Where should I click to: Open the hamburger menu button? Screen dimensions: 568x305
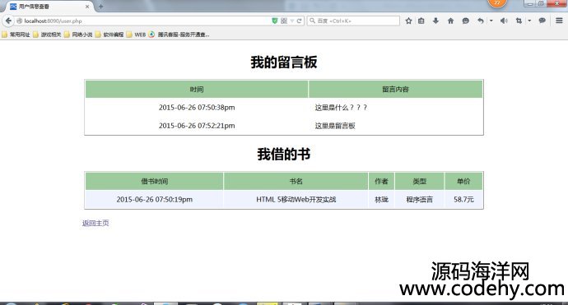click(559, 21)
